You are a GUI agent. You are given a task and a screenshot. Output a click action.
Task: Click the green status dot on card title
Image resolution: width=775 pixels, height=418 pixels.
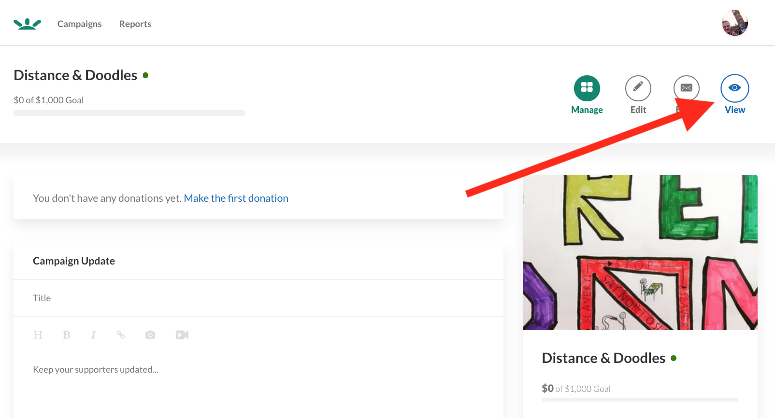674,358
